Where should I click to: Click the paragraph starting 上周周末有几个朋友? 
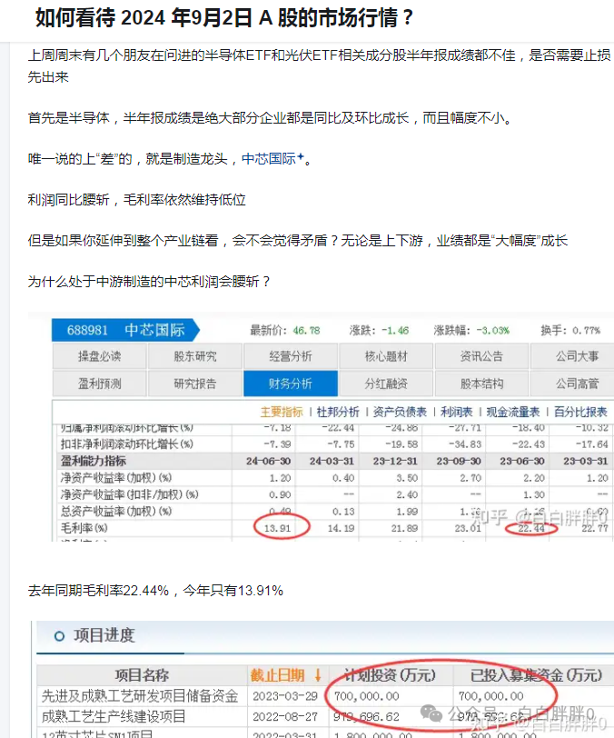[320, 65]
